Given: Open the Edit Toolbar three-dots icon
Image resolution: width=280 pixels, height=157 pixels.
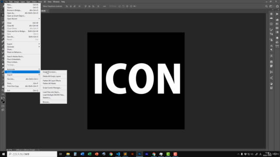Looking at the screenshot, I should tap(3, 94).
